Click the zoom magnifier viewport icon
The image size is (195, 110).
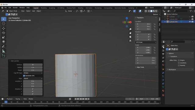[x=130, y=29]
